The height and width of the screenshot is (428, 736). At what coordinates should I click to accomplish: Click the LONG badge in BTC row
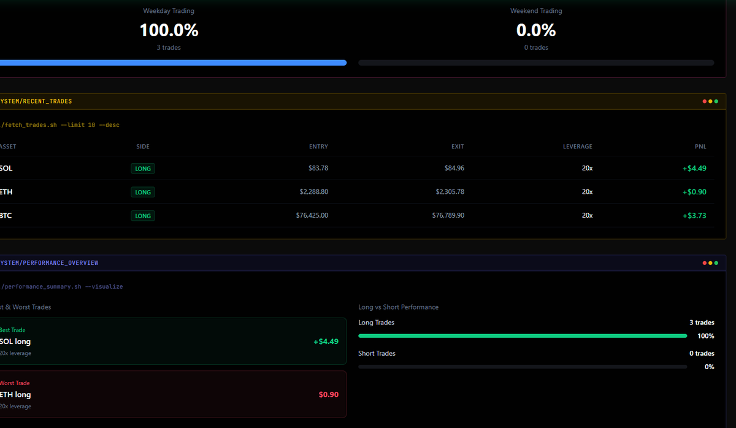pyautogui.click(x=143, y=216)
